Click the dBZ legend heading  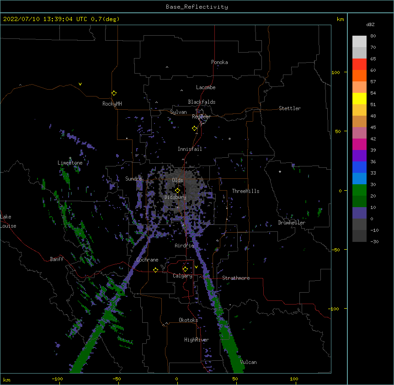tap(370, 24)
